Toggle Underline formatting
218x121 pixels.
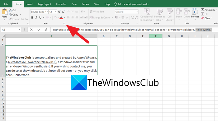tap(40, 17)
